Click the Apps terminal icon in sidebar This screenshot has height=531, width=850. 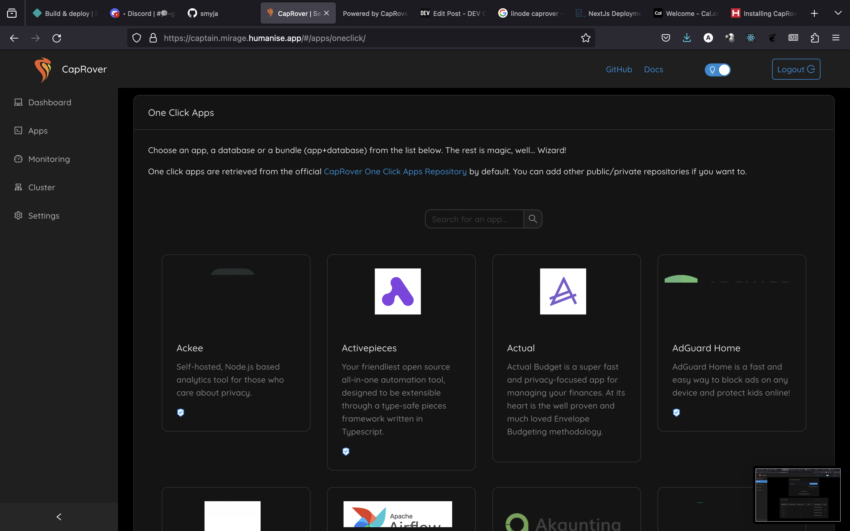click(18, 131)
